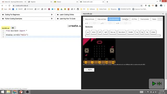Screen dimensions: 167x94
Task: Click code line 3 display.scroll
Action: point(17,35)
